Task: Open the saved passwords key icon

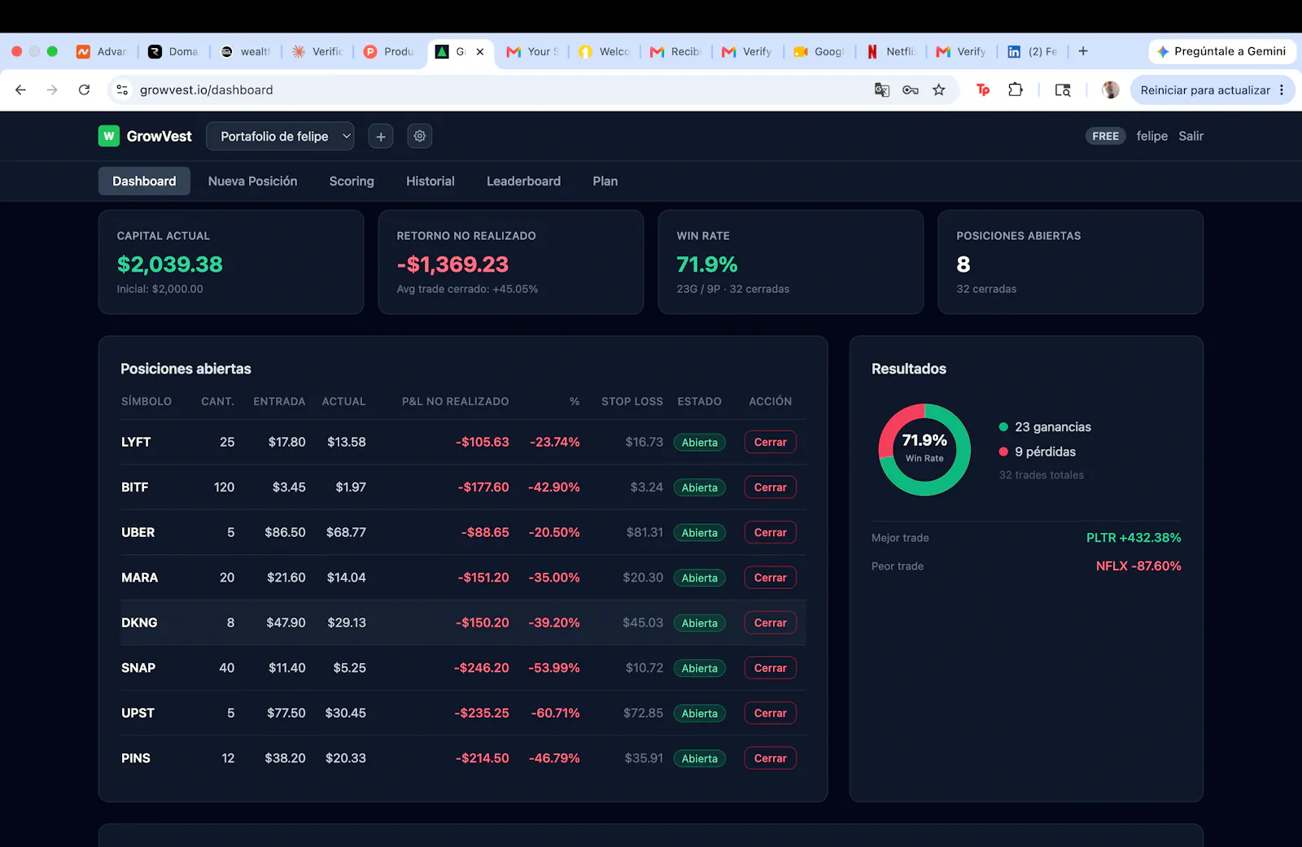Action: 911,90
